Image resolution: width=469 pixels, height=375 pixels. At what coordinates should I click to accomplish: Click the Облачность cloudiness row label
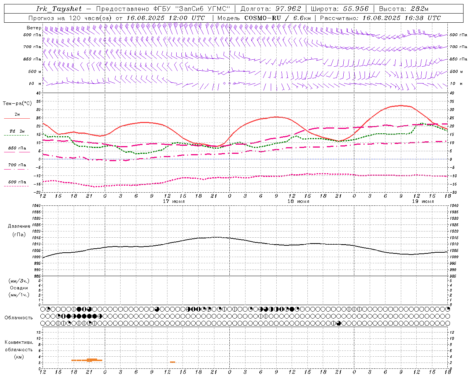point(19,318)
